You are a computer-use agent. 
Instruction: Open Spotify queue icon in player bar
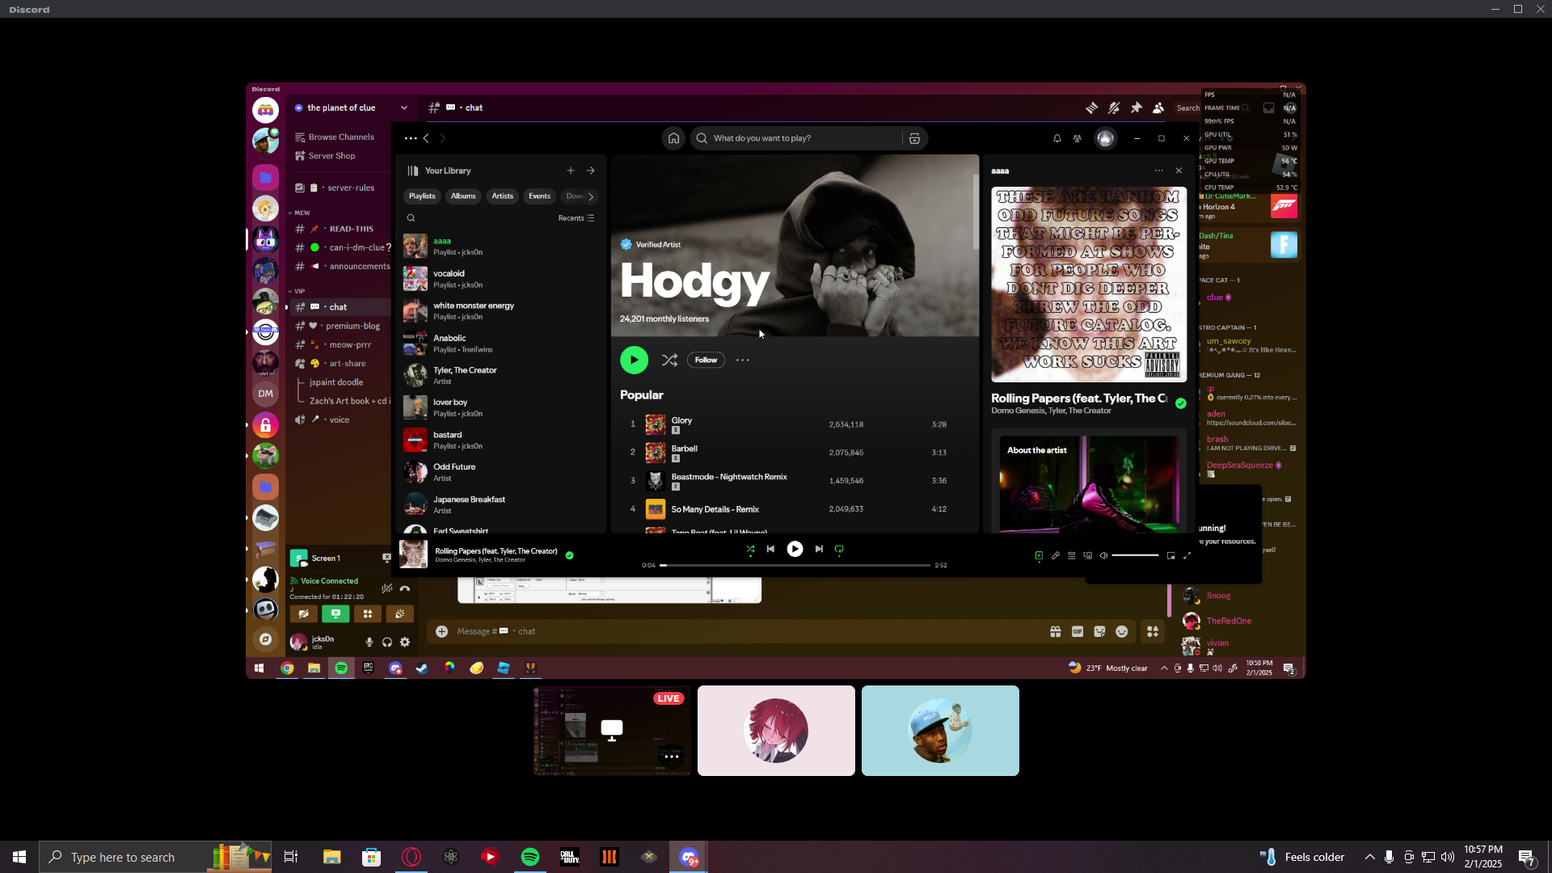tap(1072, 556)
